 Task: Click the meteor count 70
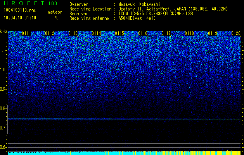[56, 18]
